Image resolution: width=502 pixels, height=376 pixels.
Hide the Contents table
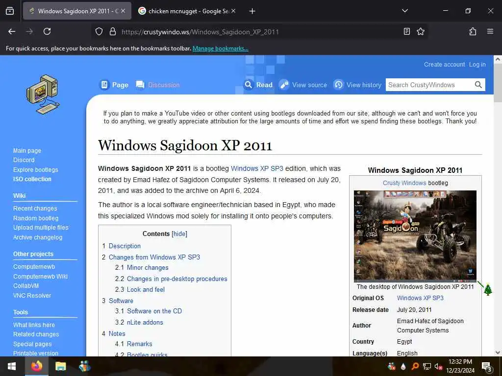click(179, 234)
